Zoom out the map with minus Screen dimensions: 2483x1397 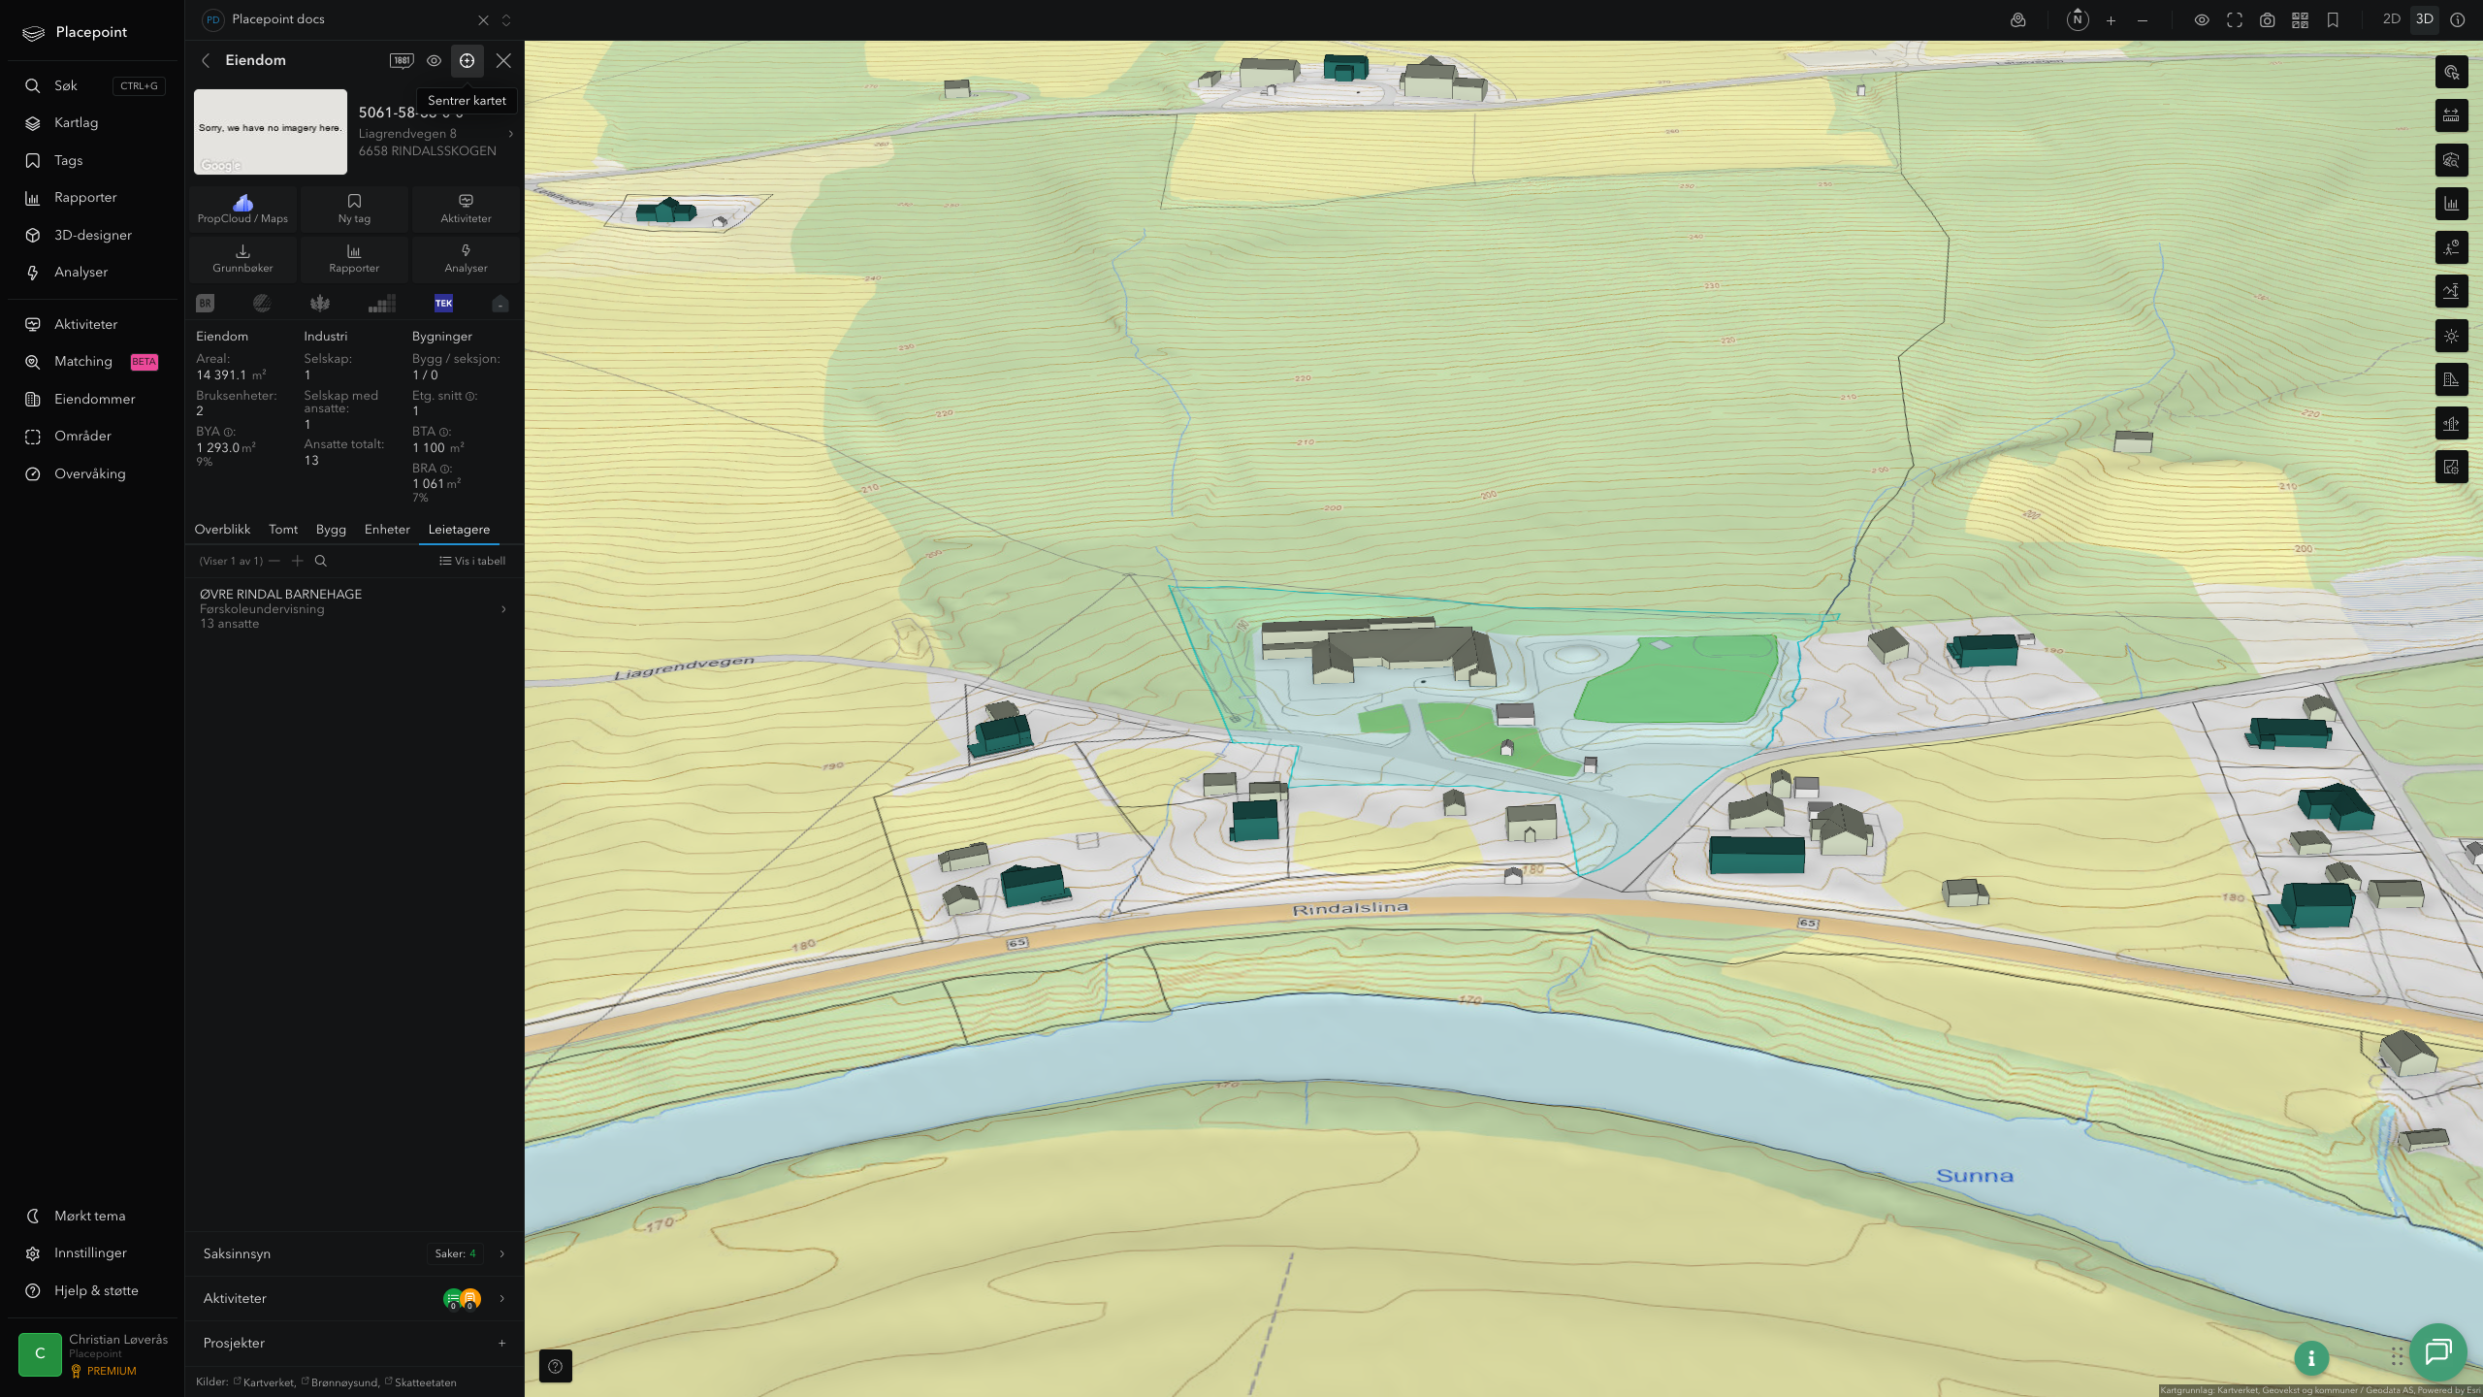(2143, 20)
